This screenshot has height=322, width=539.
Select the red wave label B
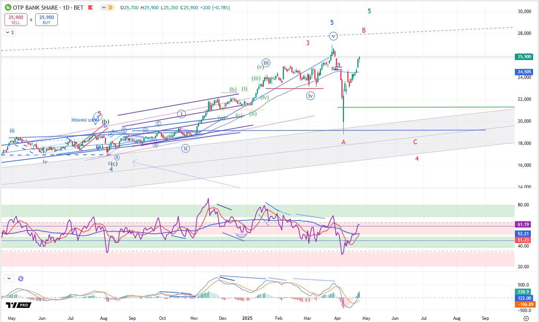click(364, 30)
